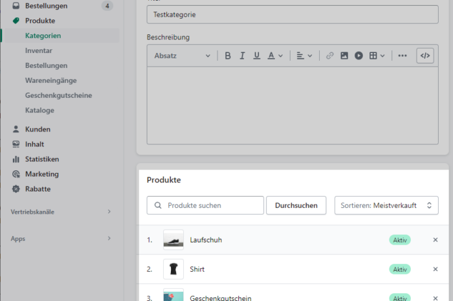This screenshot has height=301, width=453.
Task: Open the Shirt product thumbnail
Action: click(173, 269)
